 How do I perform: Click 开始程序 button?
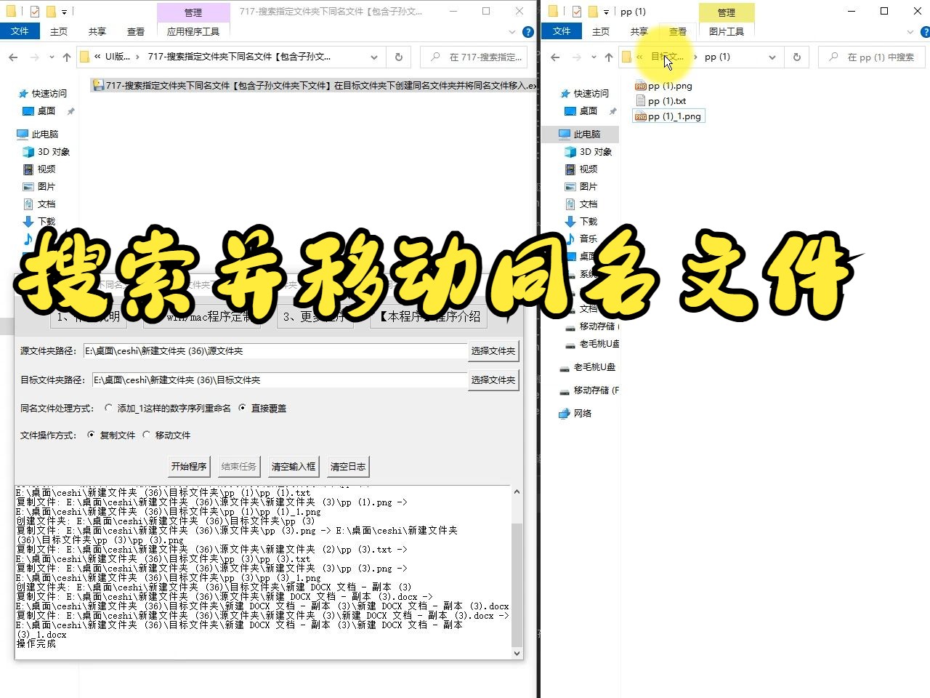[189, 466]
